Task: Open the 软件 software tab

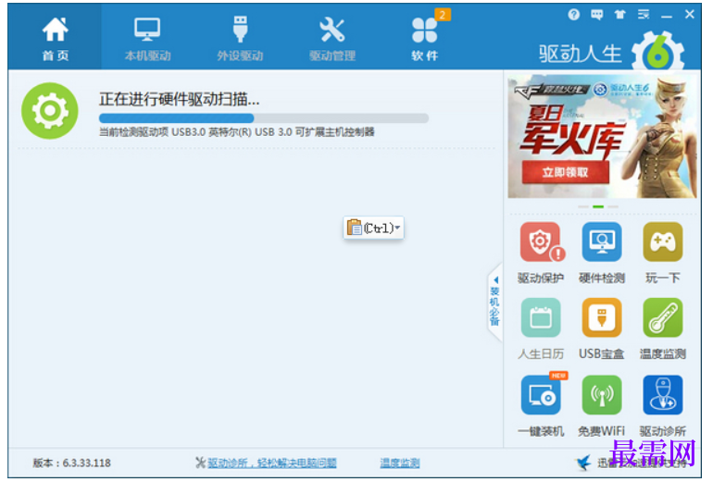Action: tap(425, 38)
